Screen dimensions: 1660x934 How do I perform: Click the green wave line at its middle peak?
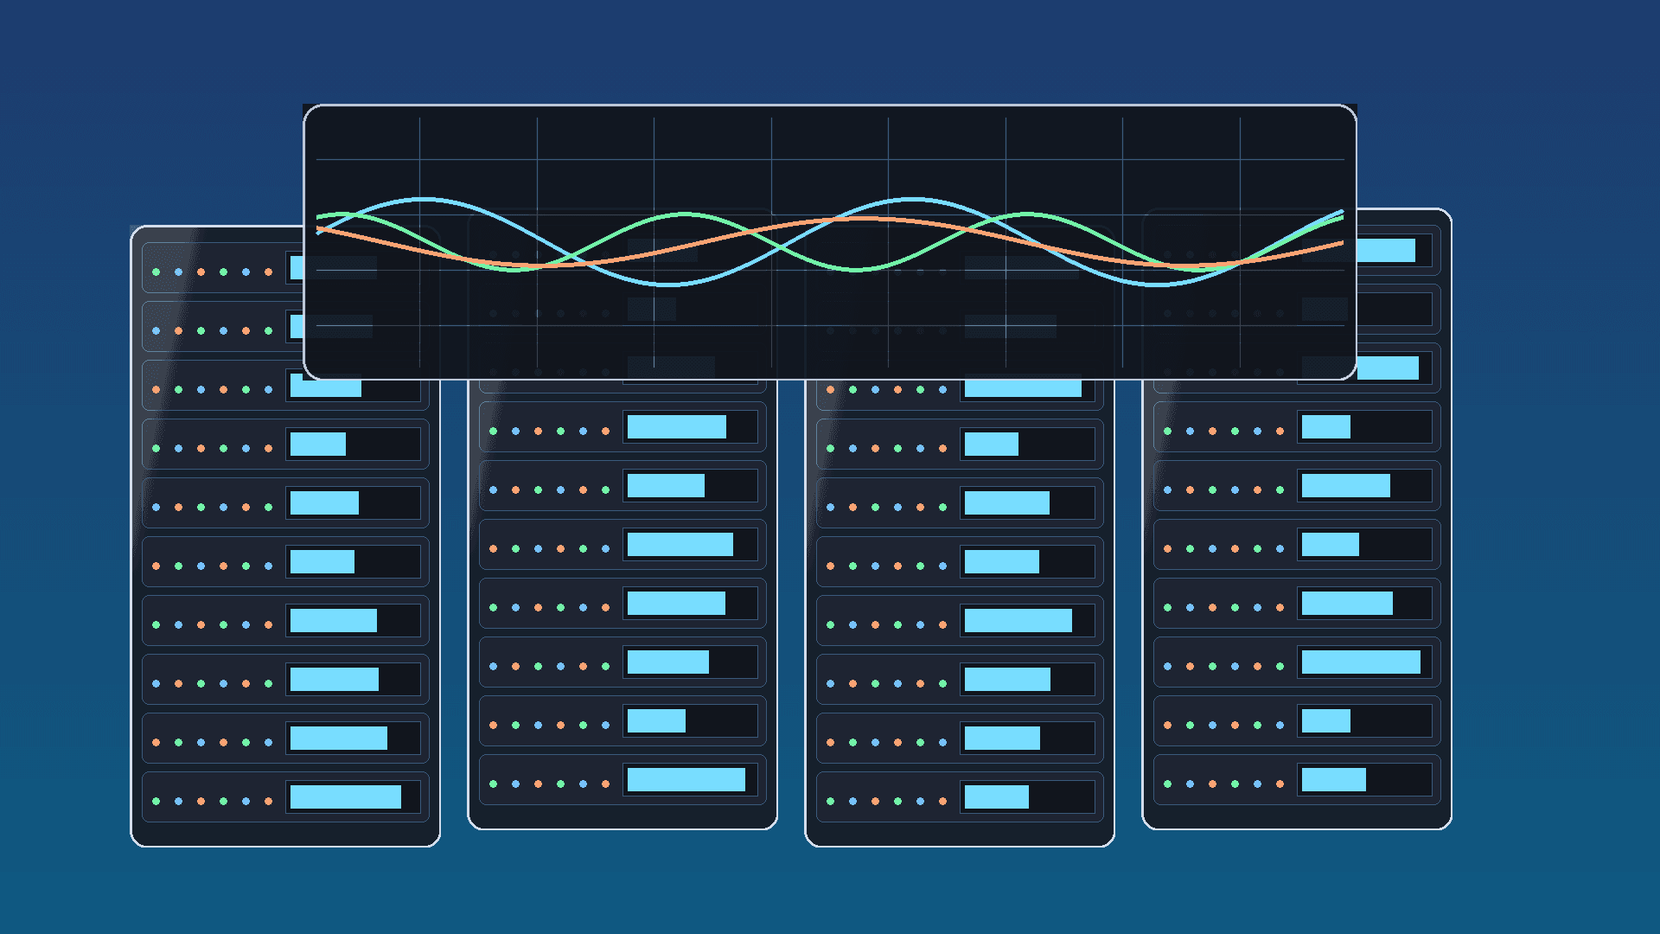point(685,214)
